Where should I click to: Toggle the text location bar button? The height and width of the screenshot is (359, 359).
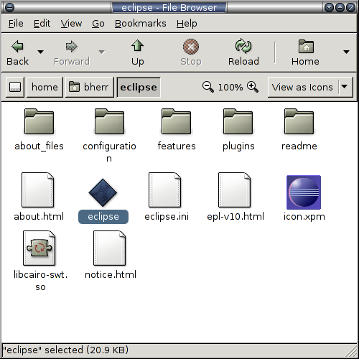coord(15,87)
